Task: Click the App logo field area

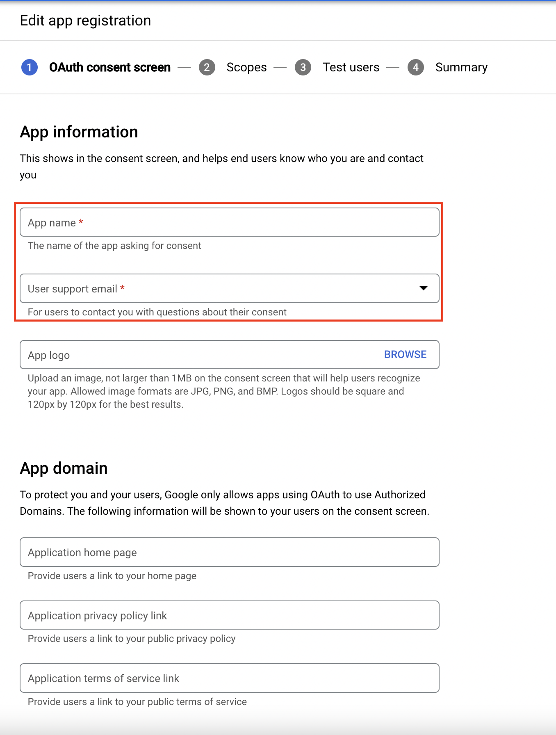Action: pos(185,354)
